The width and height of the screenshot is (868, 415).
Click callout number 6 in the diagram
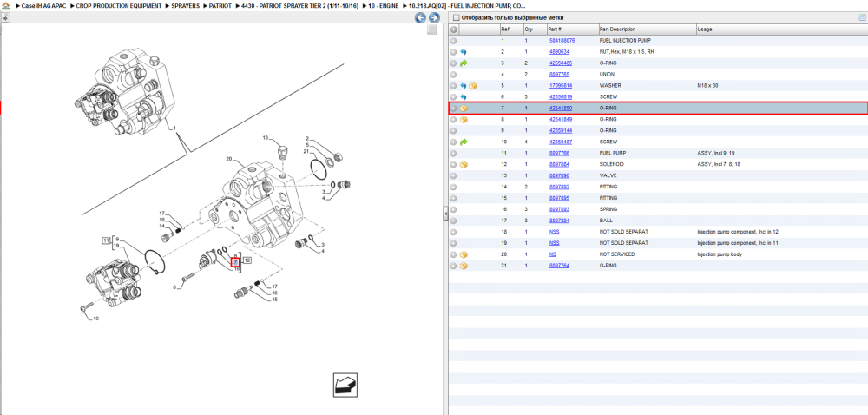tap(174, 287)
